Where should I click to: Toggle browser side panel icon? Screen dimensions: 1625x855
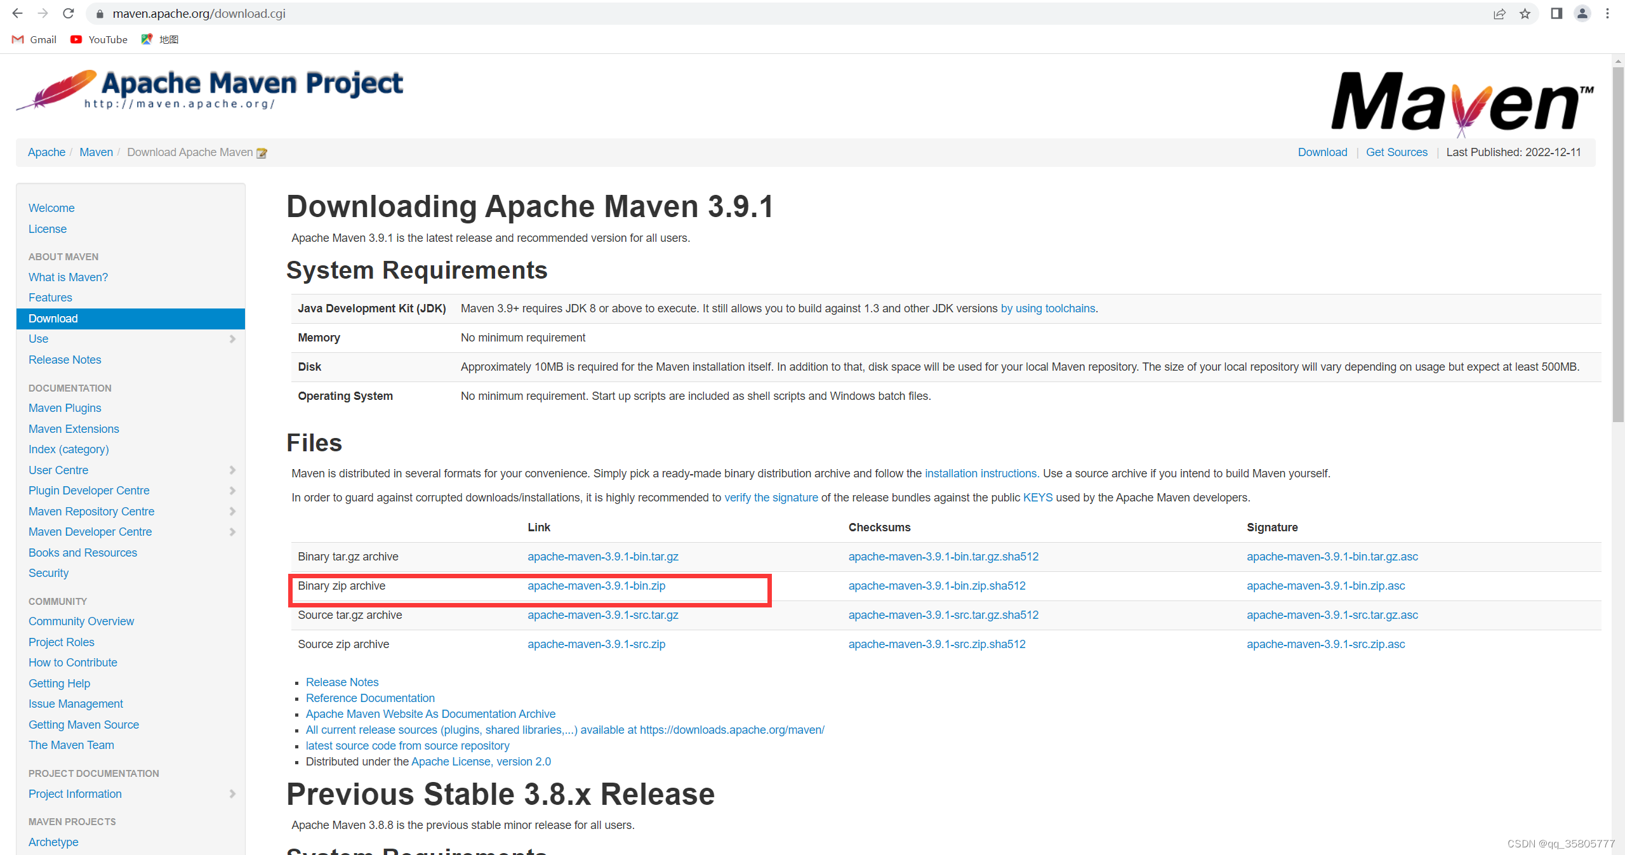[x=1556, y=13]
